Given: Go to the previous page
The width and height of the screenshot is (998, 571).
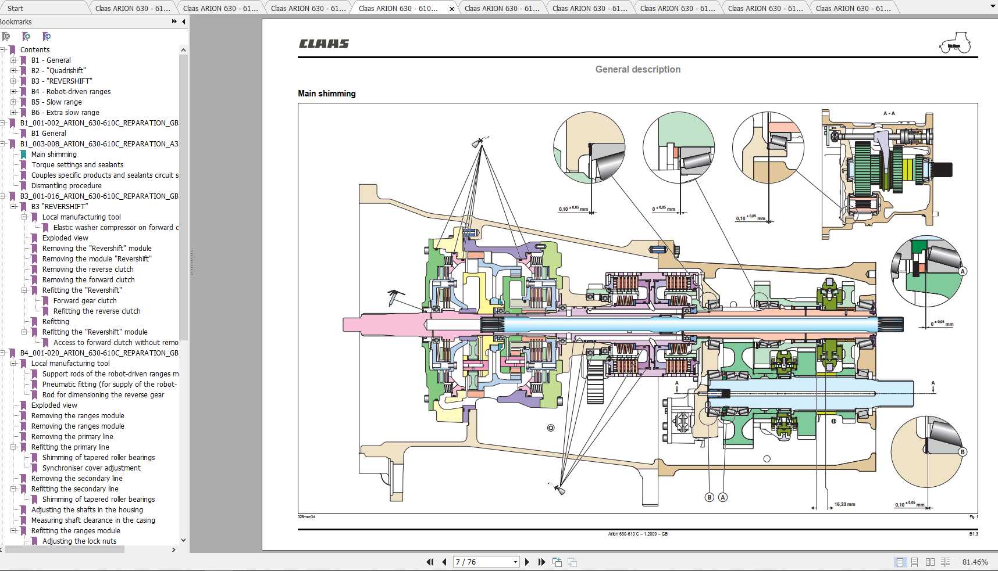Looking at the screenshot, I should coord(444,562).
